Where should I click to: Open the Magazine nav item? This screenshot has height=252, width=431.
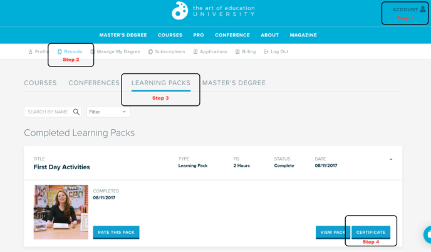pos(303,35)
